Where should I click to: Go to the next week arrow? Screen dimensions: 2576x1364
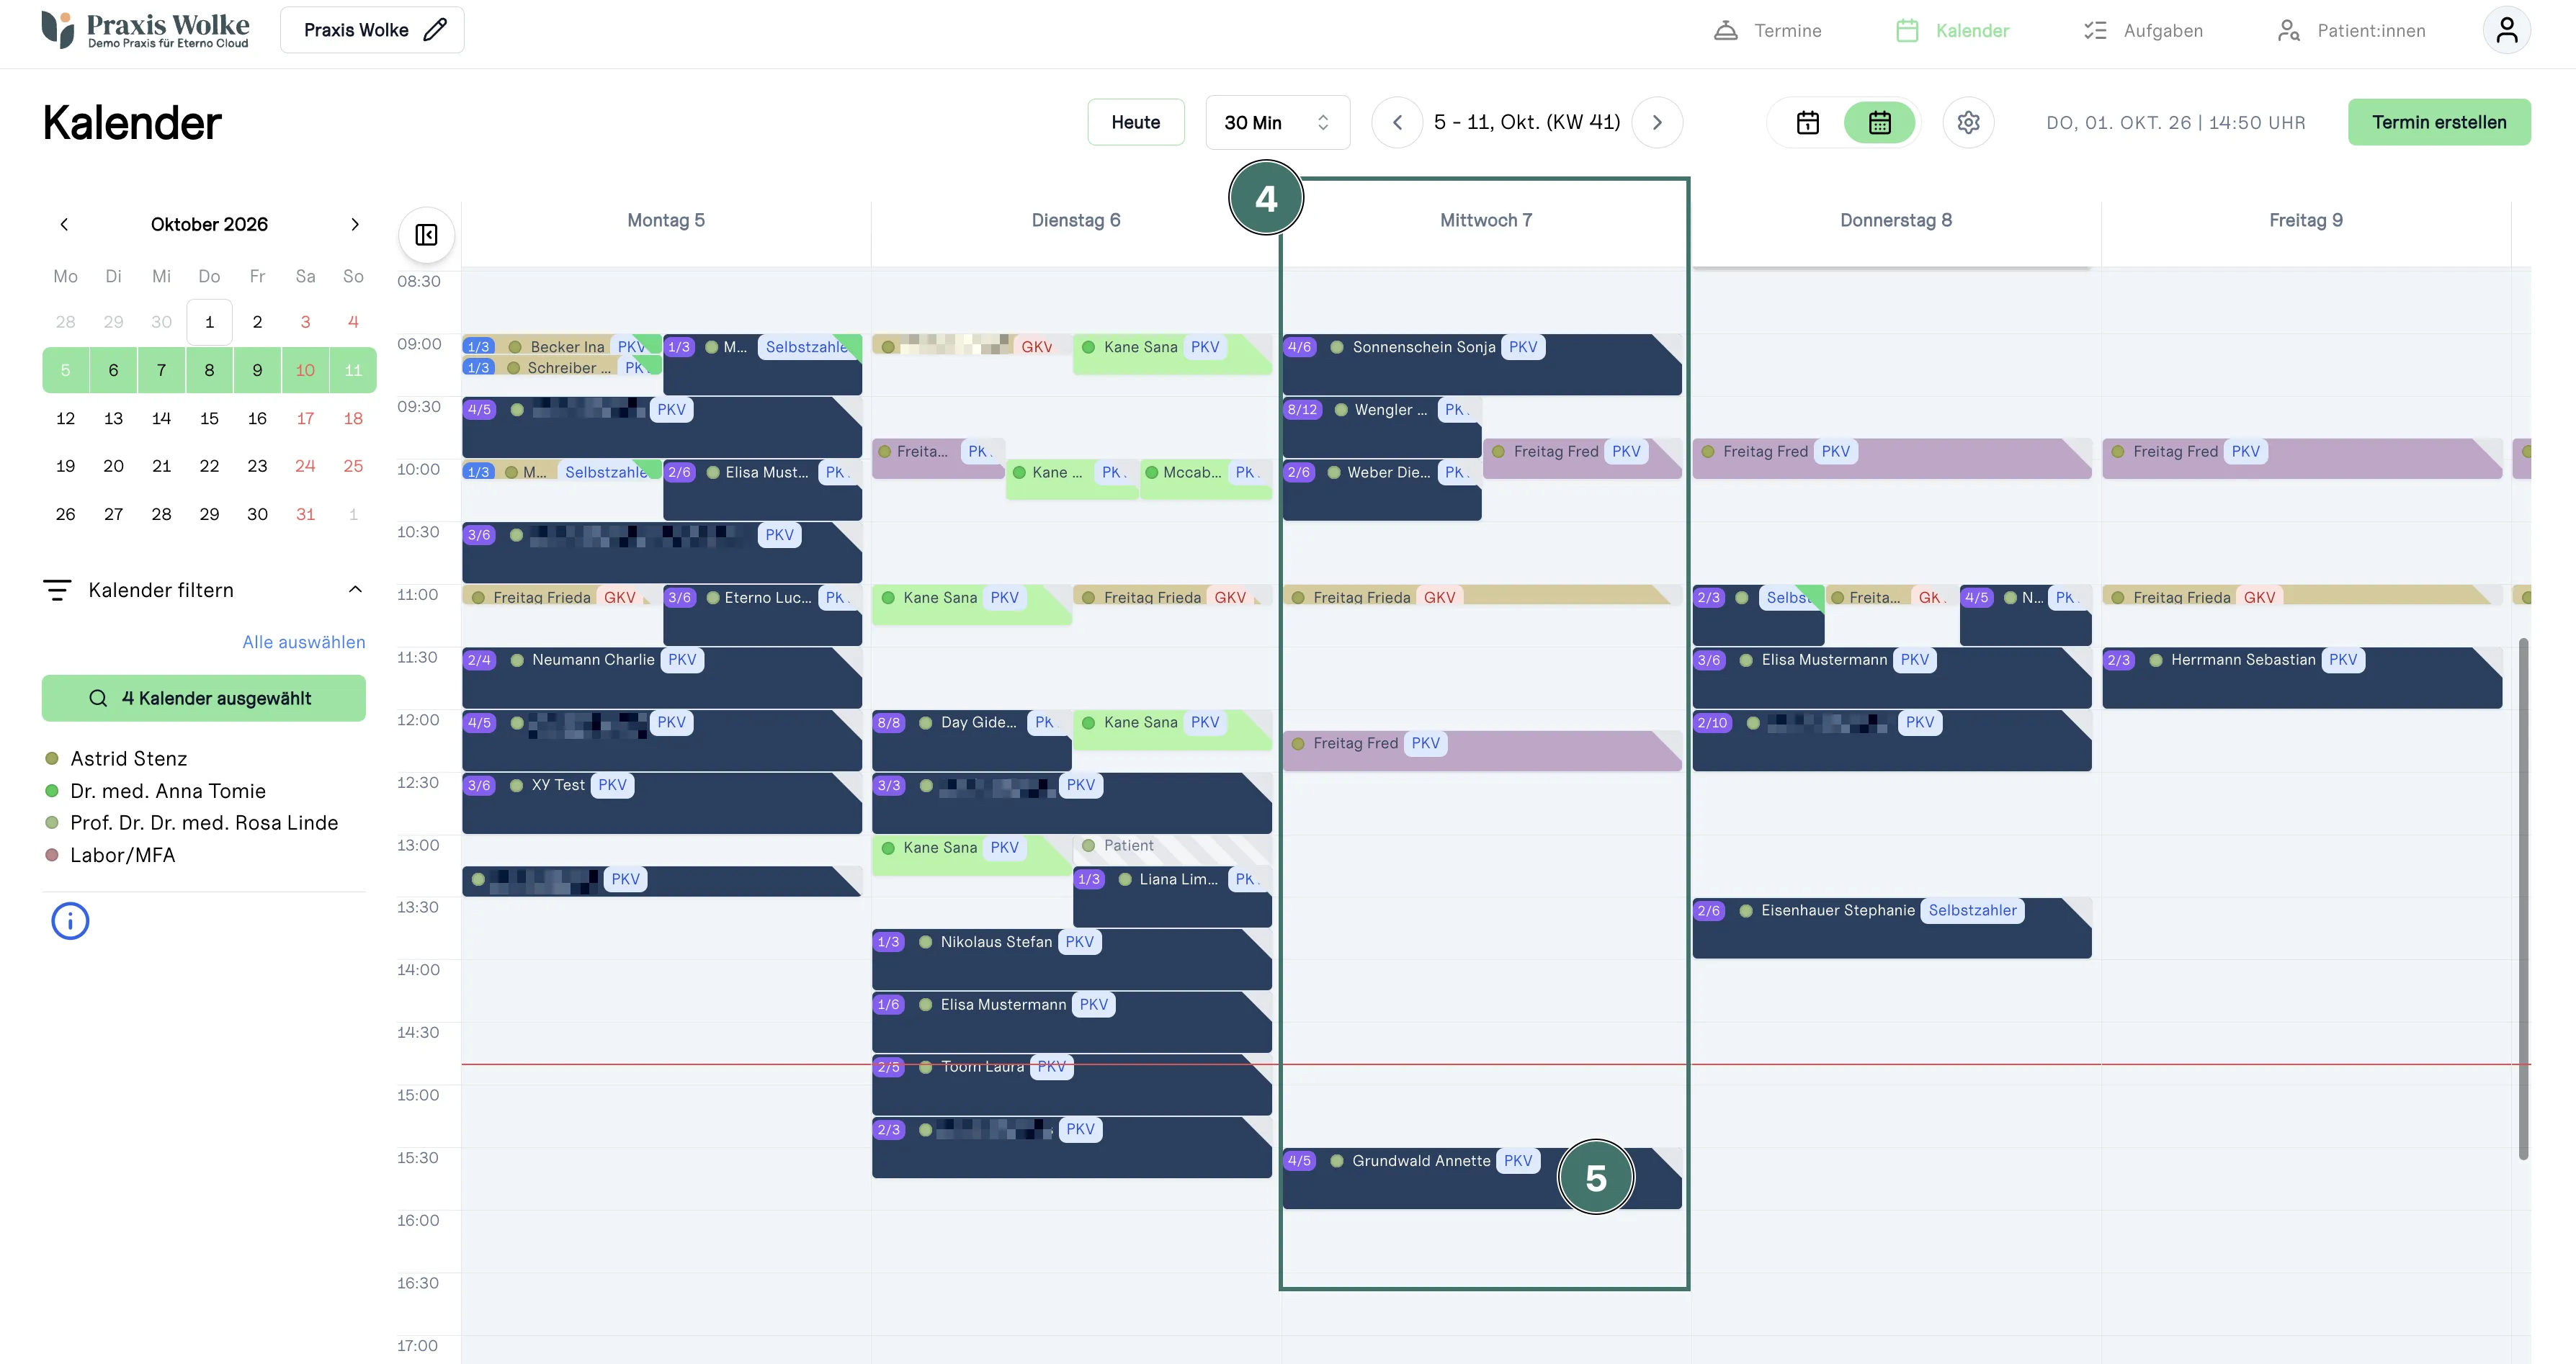1657,122
